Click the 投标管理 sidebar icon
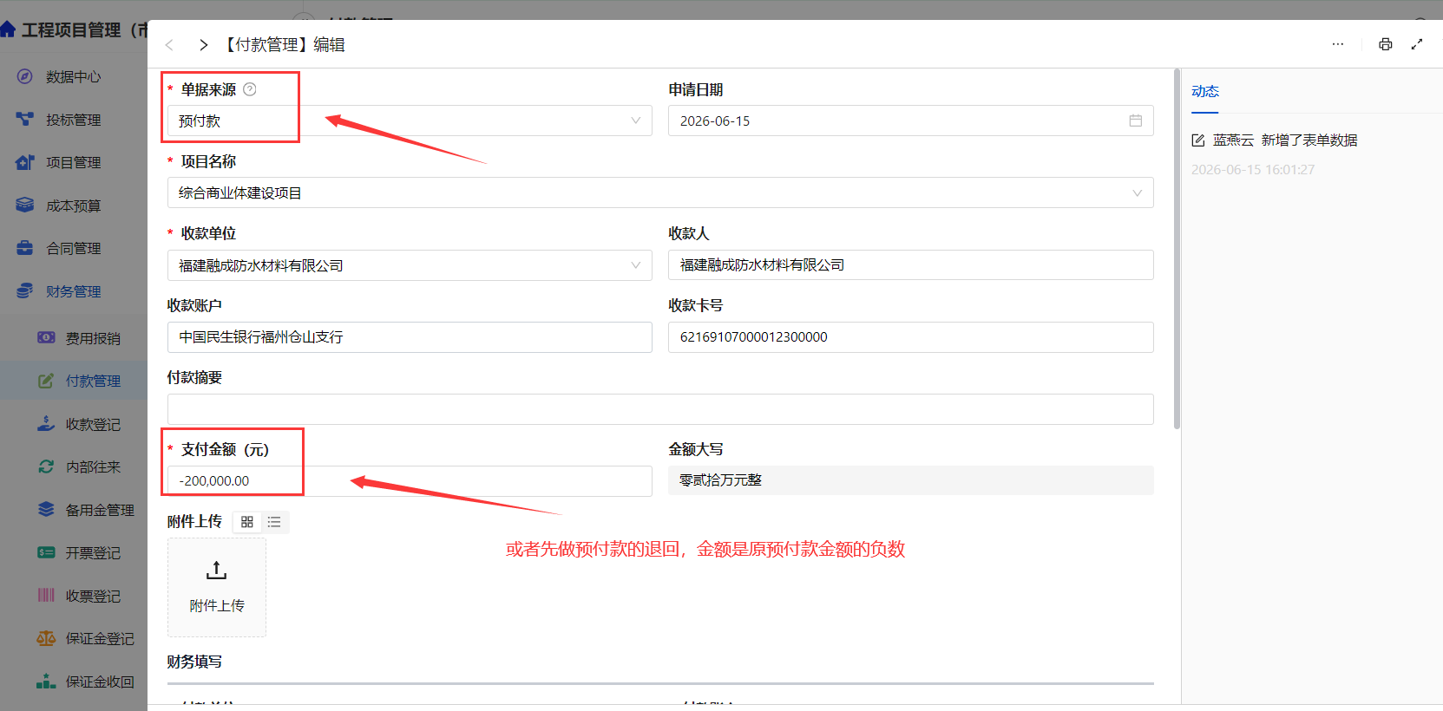 25,120
